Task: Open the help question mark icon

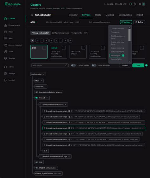Action: pos(134,4)
